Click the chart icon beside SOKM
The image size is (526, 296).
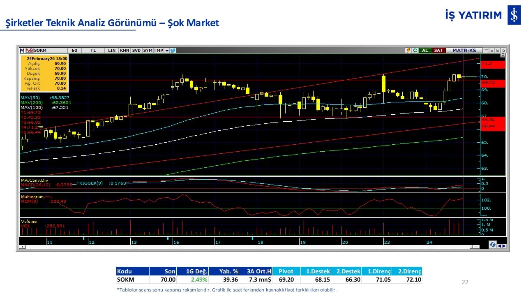[30, 51]
